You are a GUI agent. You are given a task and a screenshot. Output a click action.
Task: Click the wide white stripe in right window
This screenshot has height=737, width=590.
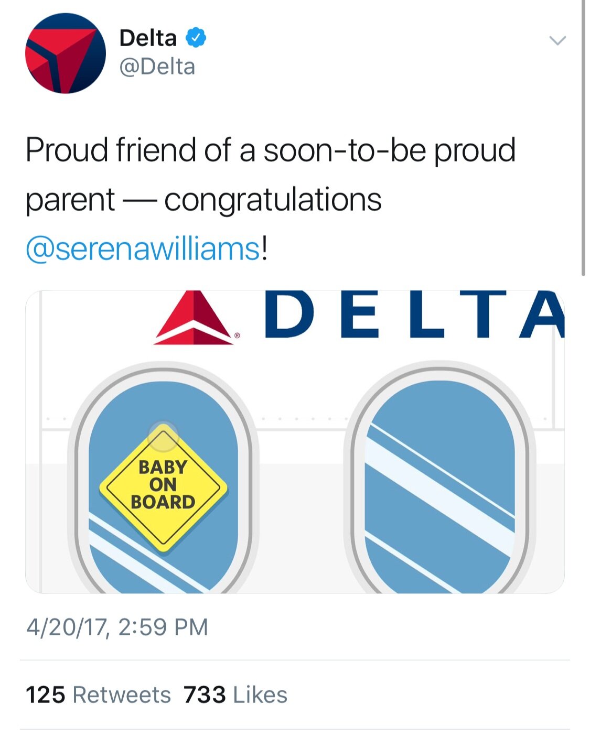click(439, 493)
